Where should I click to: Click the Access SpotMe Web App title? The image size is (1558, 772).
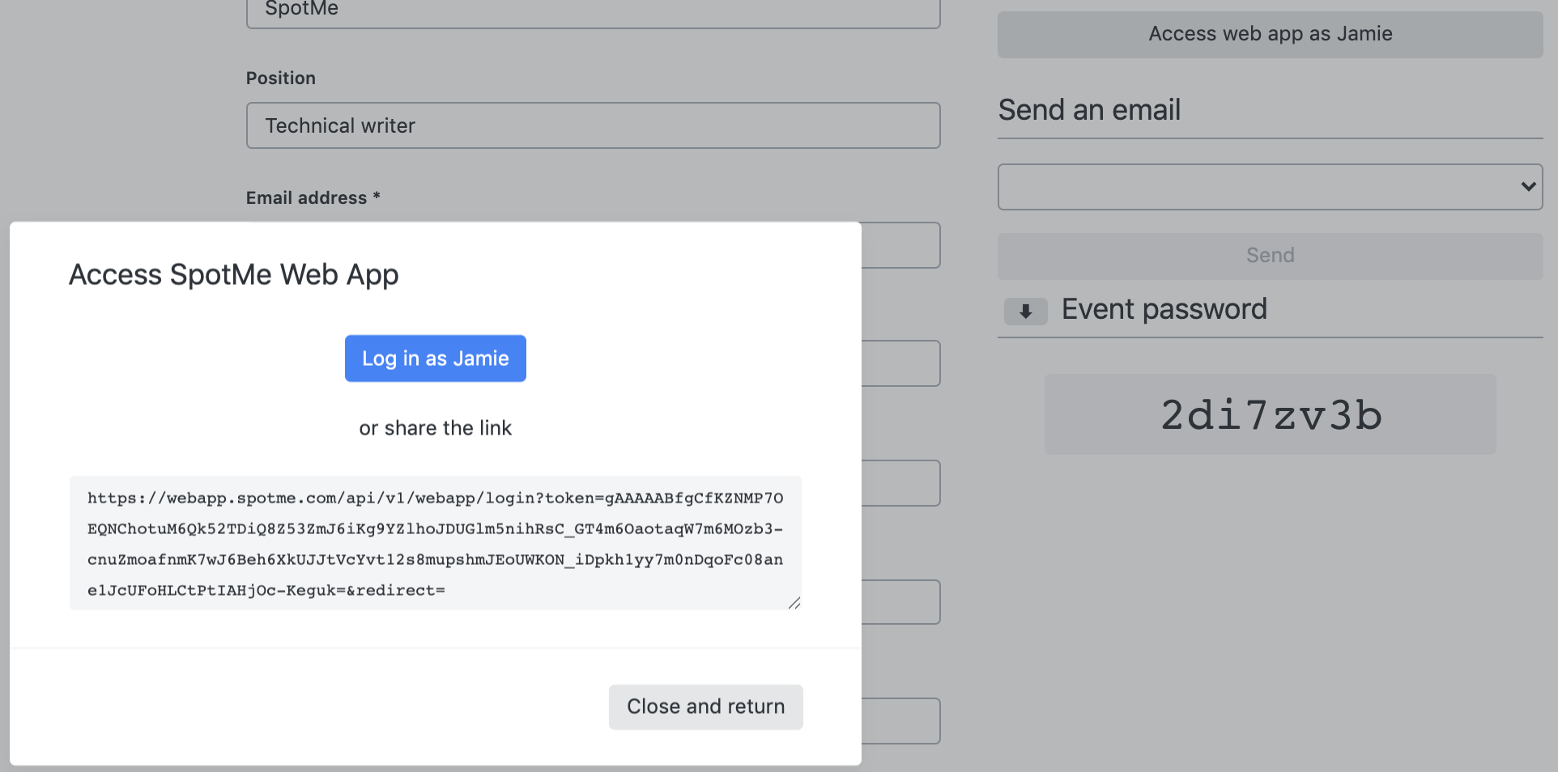(x=234, y=275)
